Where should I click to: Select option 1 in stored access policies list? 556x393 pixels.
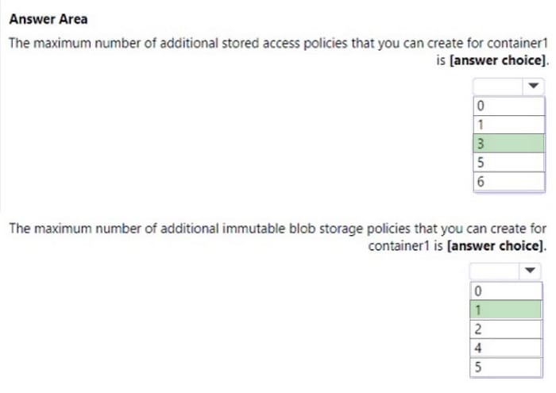tap(509, 125)
